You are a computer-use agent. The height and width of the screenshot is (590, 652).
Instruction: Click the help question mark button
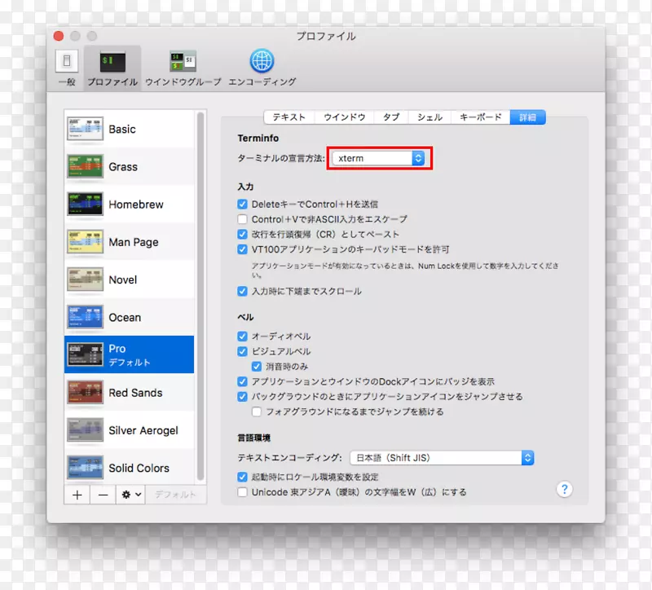coord(564,489)
